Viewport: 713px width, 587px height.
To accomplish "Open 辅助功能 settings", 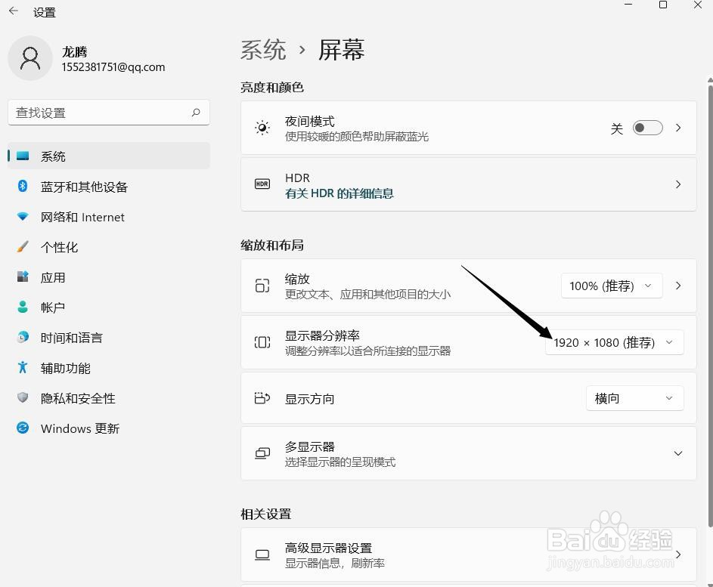I will 109,368.
